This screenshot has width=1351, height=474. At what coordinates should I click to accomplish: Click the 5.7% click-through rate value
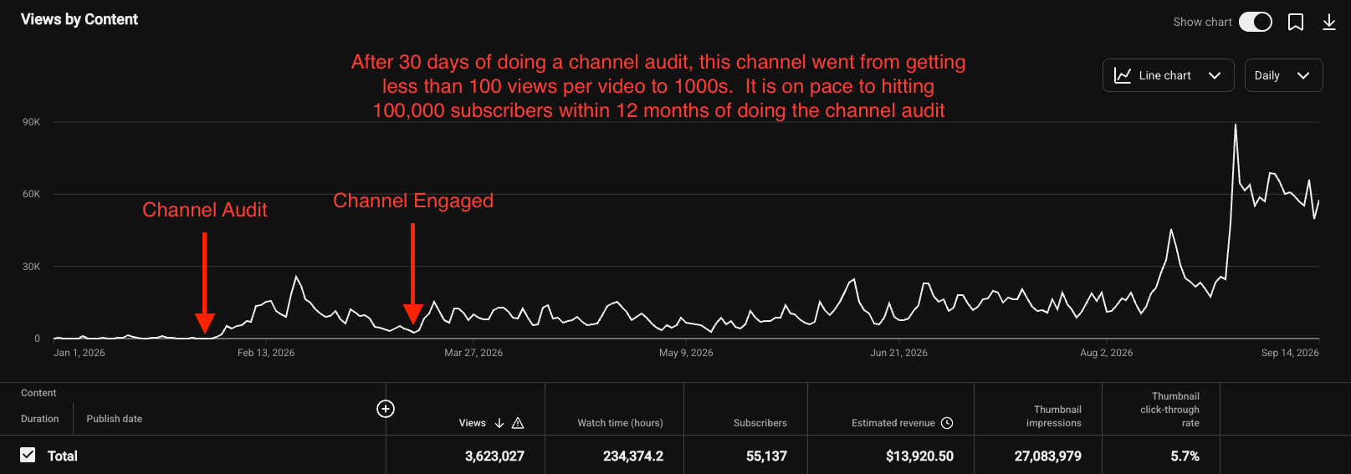click(x=1185, y=456)
